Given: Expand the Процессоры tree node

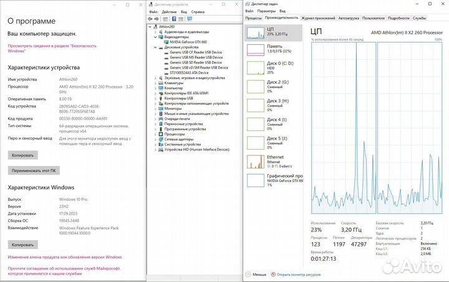Looking at the screenshot, I should pyautogui.click(x=155, y=134).
